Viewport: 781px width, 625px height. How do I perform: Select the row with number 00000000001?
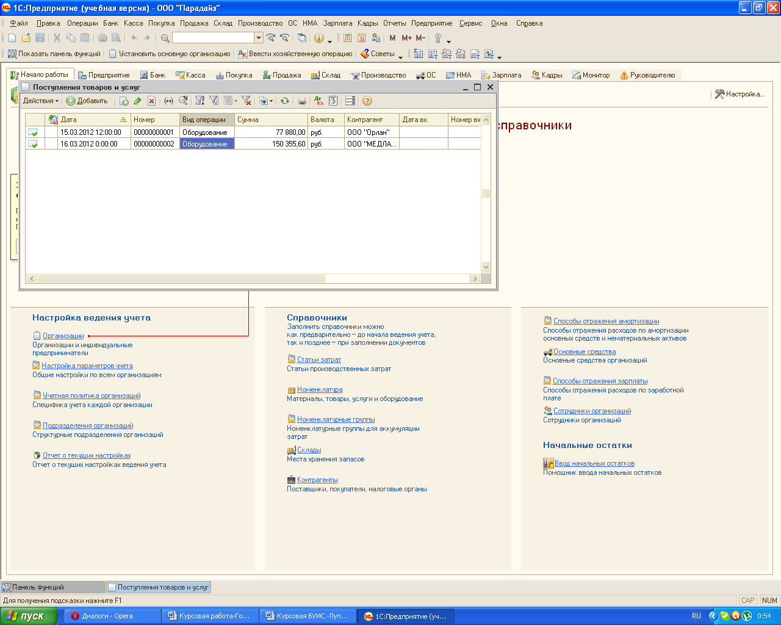pyautogui.click(x=154, y=132)
